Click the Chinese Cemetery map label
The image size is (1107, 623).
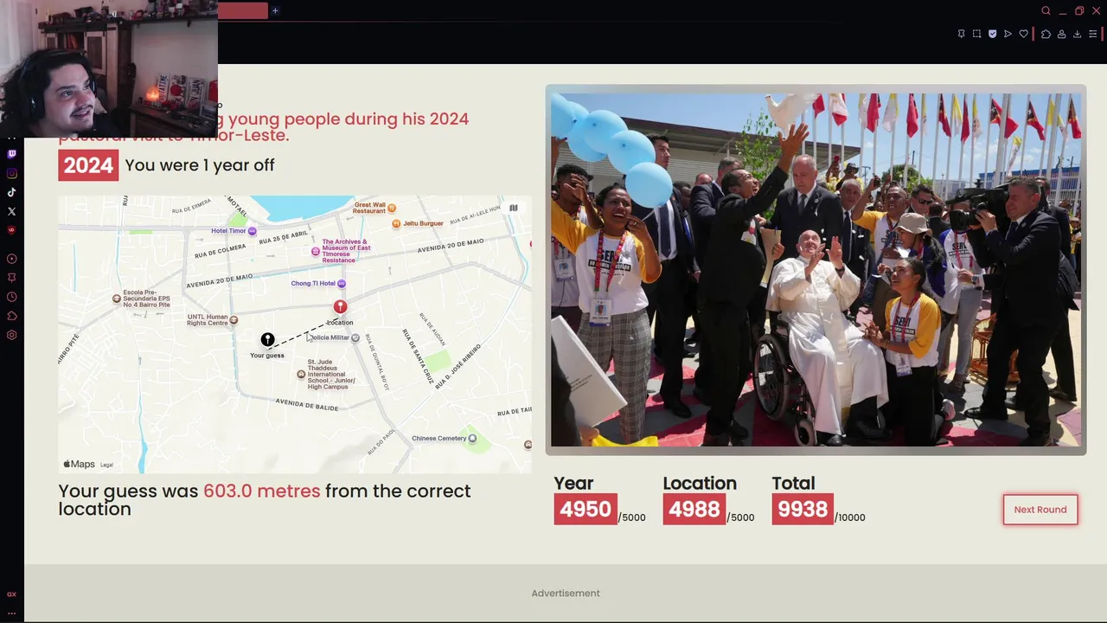pyautogui.click(x=444, y=438)
